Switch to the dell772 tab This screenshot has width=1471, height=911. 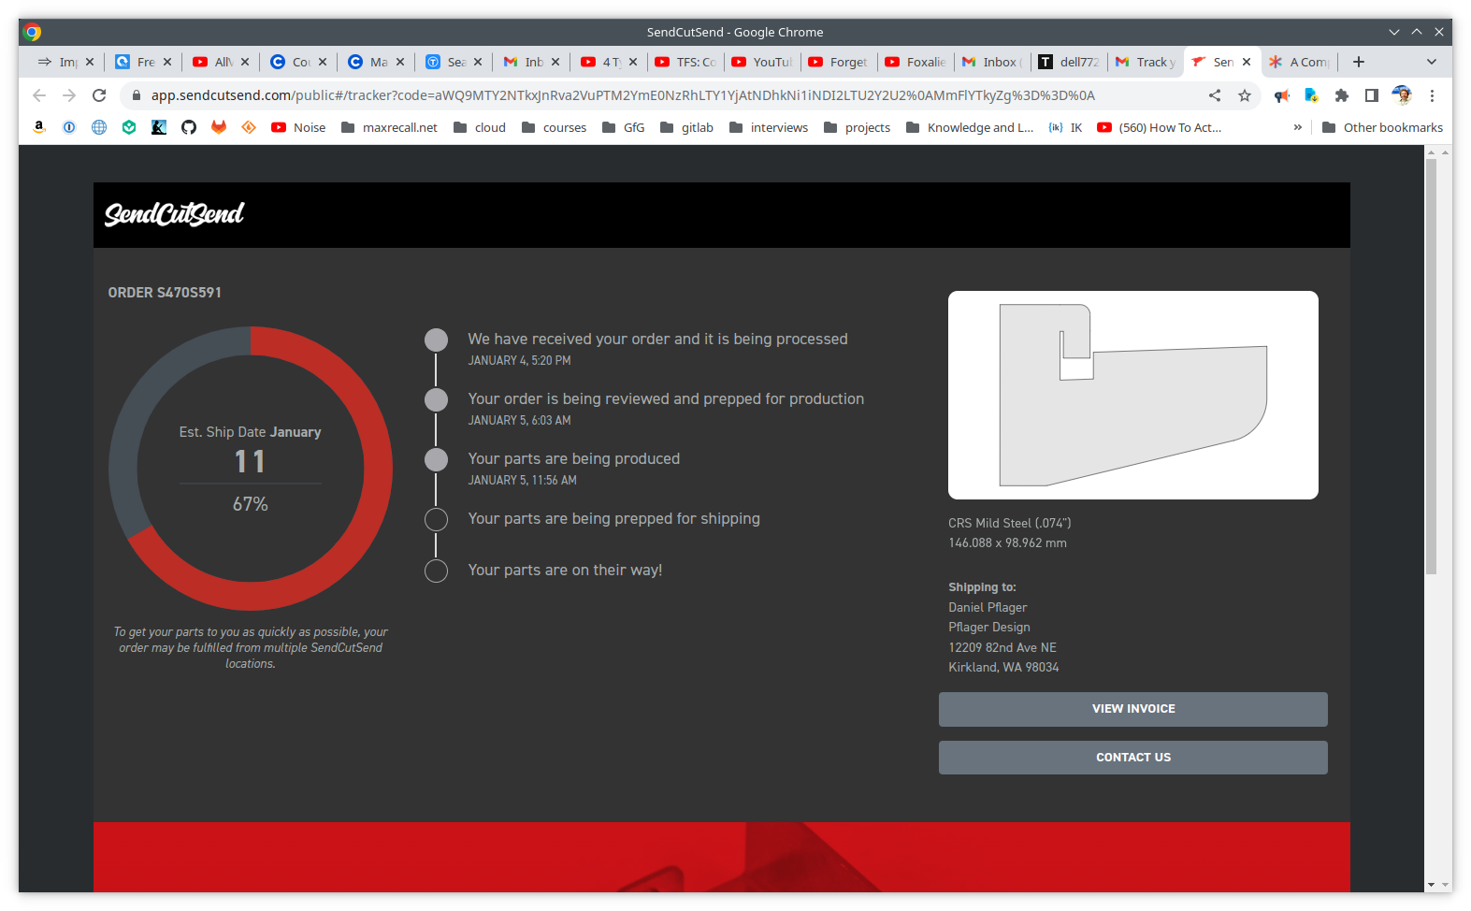click(x=1069, y=62)
